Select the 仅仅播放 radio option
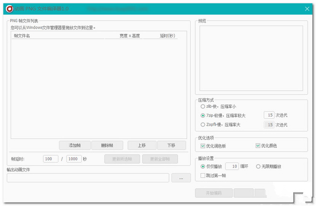Image resolution: width=316 pixels, height=206 pixels. click(x=211, y=166)
